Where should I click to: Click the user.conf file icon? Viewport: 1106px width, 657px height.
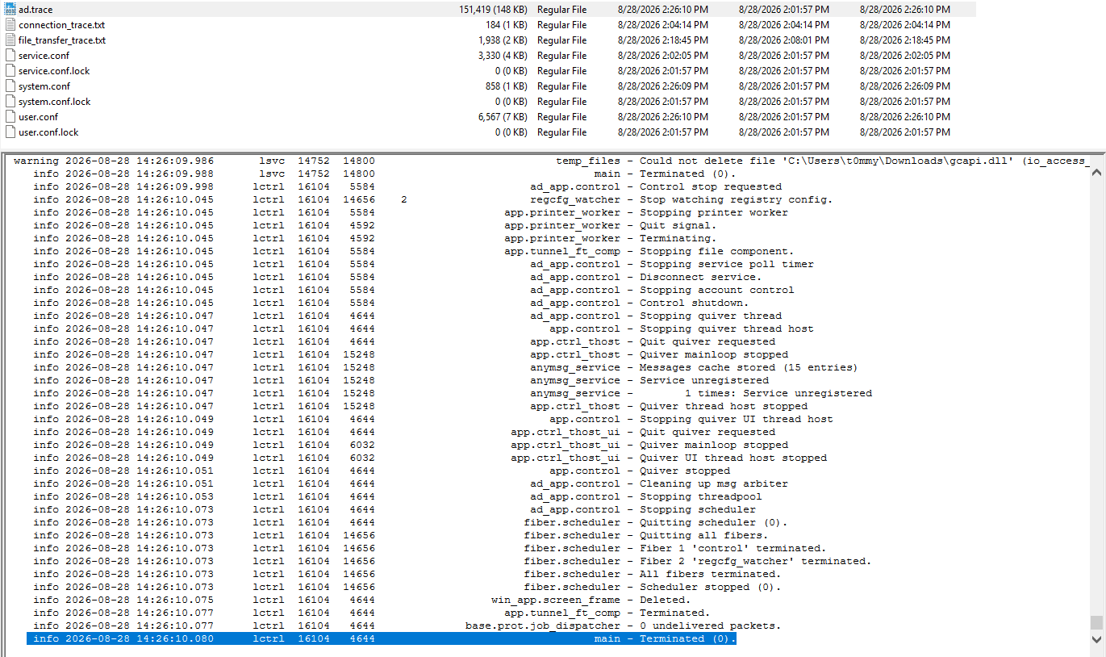[x=10, y=117]
